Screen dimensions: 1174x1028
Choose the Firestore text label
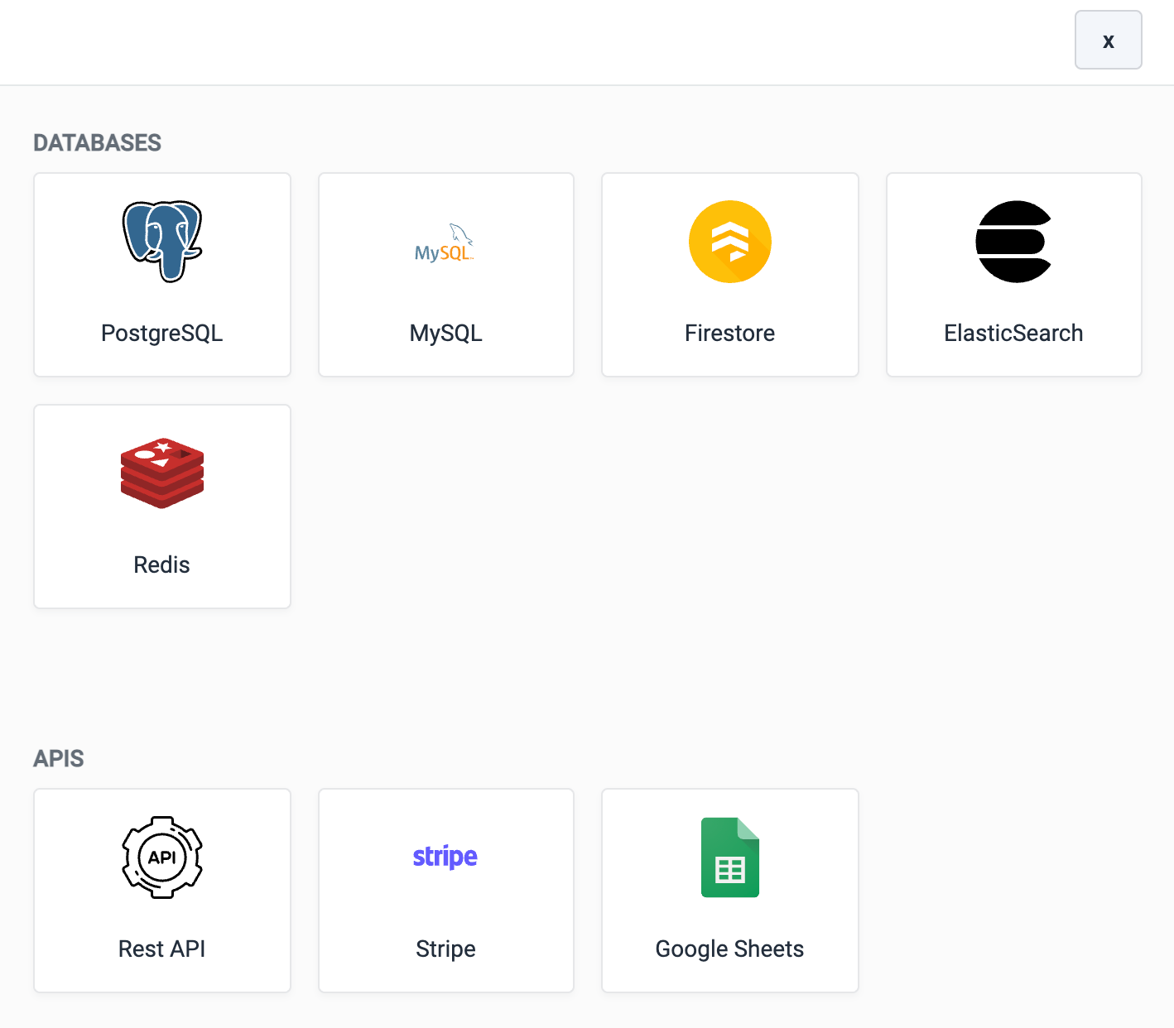pos(729,333)
